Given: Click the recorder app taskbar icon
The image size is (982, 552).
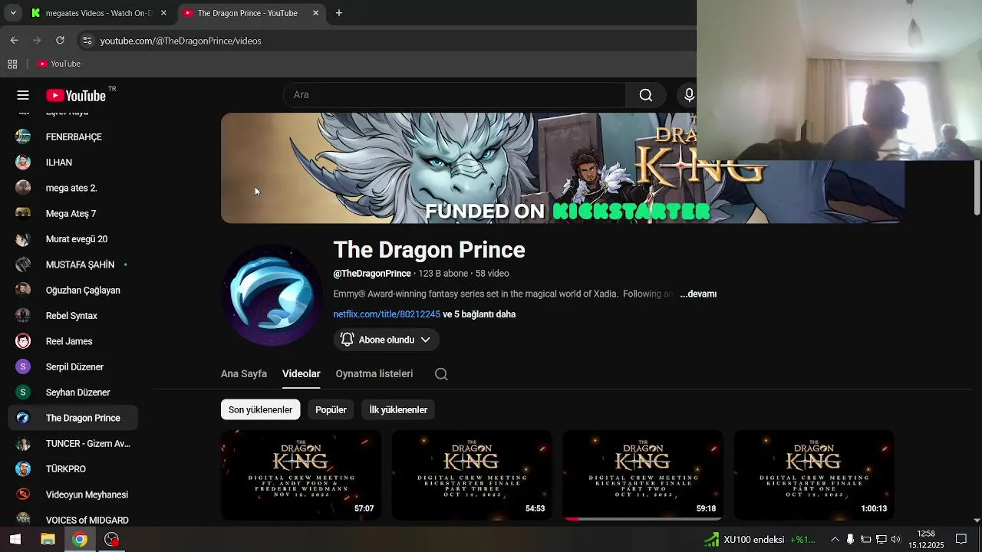Looking at the screenshot, I should (x=112, y=539).
